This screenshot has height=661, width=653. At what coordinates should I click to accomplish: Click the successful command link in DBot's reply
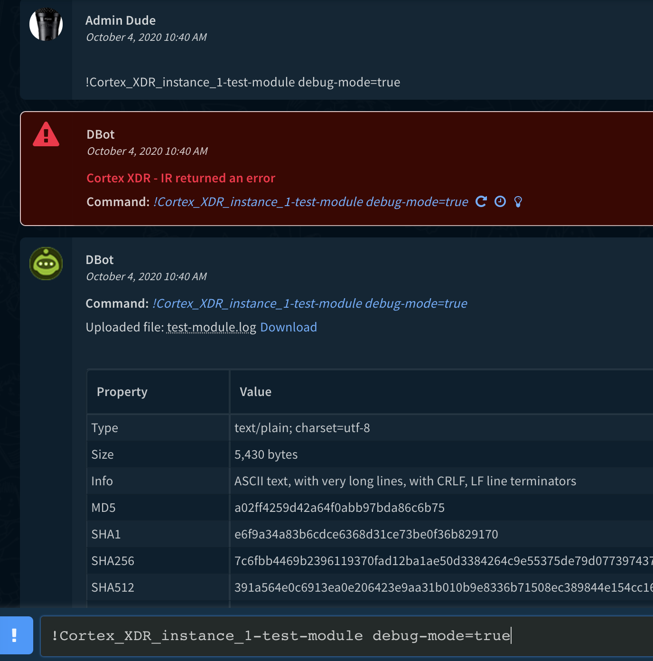[x=310, y=303]
